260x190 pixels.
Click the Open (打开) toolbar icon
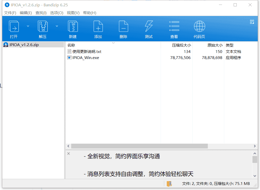point(14,26)
